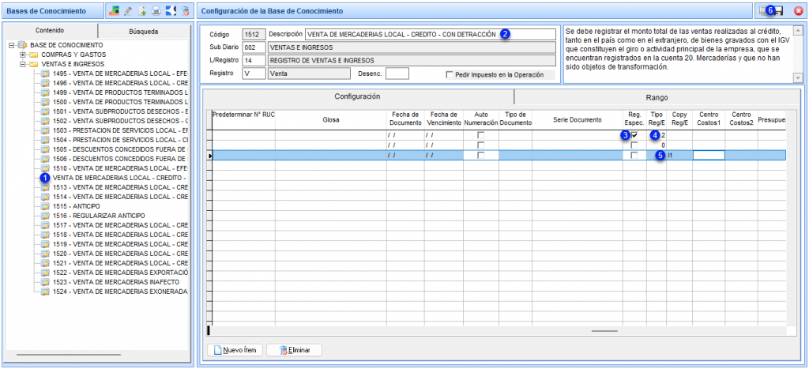Click the document icon beside item 1496

click(45, 83)
